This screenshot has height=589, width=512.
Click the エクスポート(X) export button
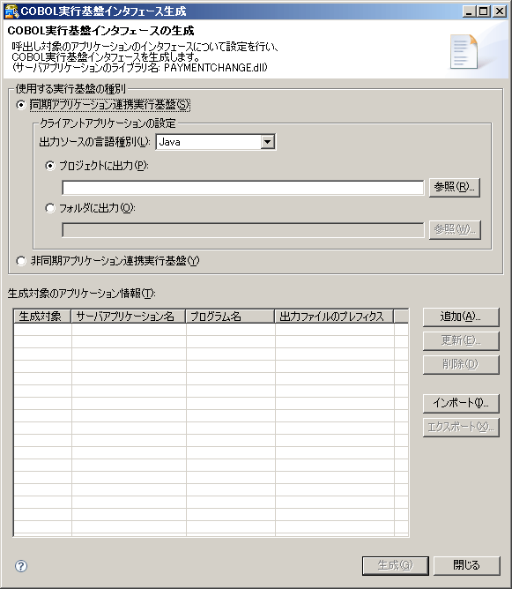(461, 427)
